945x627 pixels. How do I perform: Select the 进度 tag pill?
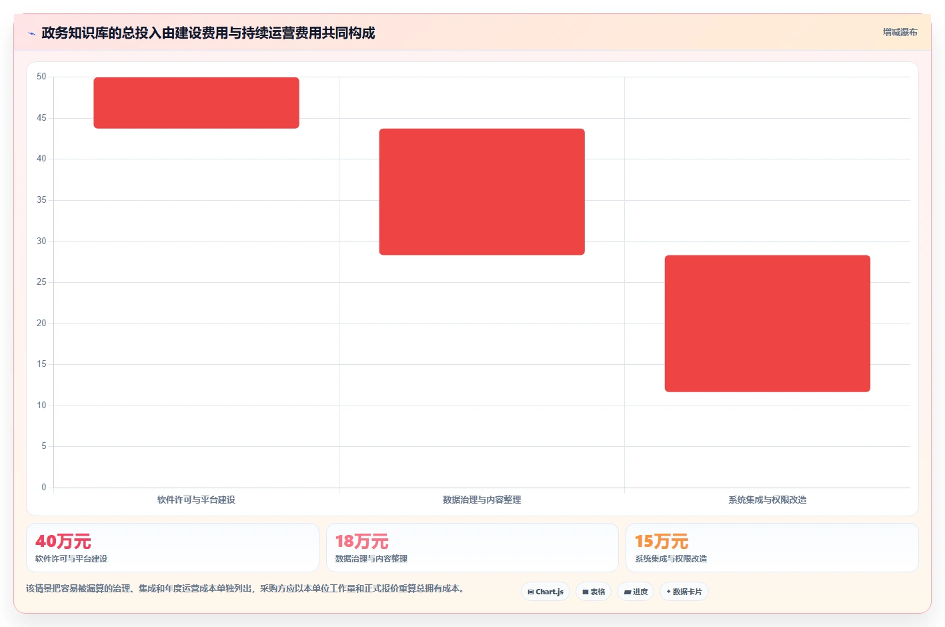[x=636, y=592]
